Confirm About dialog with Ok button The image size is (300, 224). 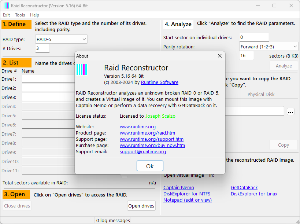(x=150, y=166)
